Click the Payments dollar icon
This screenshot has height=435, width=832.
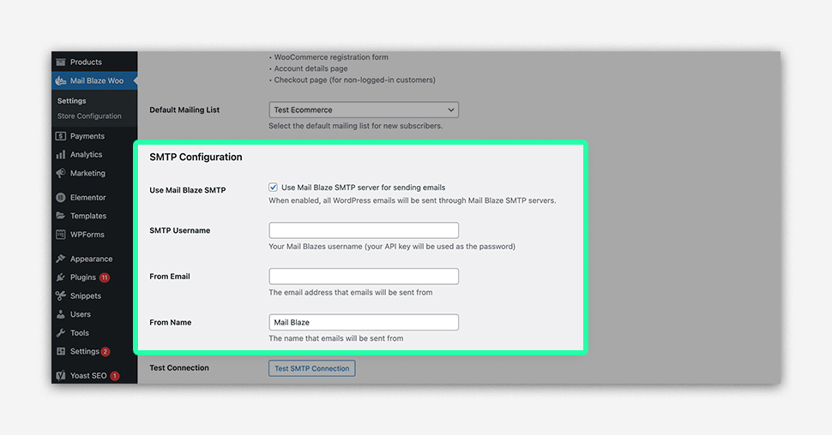[x=61, y=136]
